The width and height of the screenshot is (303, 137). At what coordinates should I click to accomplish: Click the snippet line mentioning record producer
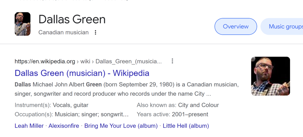[x=113, y=94]
